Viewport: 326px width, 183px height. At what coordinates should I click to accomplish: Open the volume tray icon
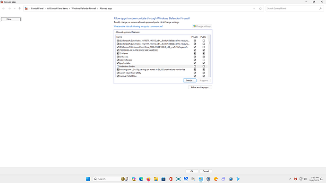[305, 179]
